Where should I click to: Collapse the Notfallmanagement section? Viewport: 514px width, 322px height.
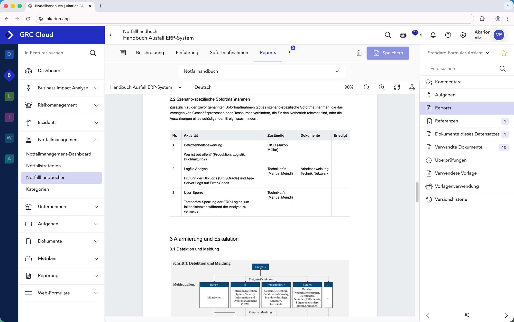(96, 140)
